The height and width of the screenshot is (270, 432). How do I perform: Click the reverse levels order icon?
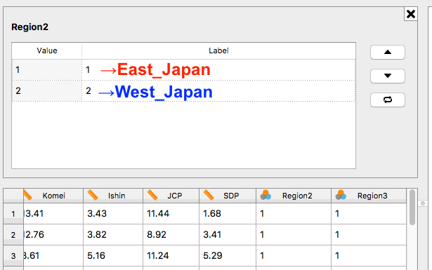point(387,100)
